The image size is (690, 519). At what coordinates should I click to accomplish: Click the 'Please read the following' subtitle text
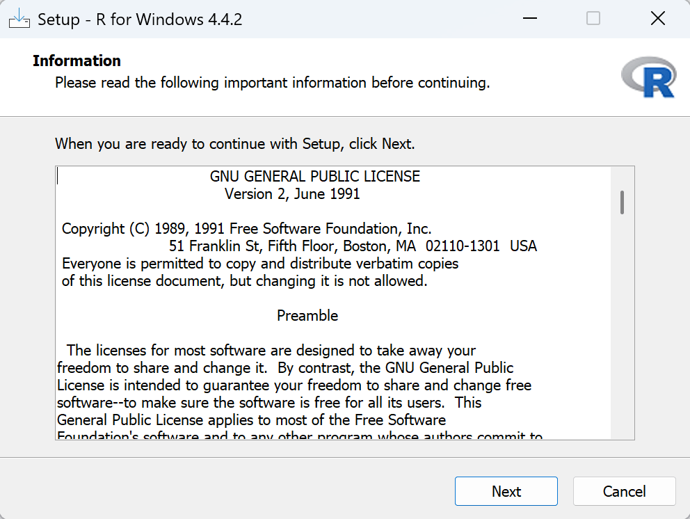272,83
